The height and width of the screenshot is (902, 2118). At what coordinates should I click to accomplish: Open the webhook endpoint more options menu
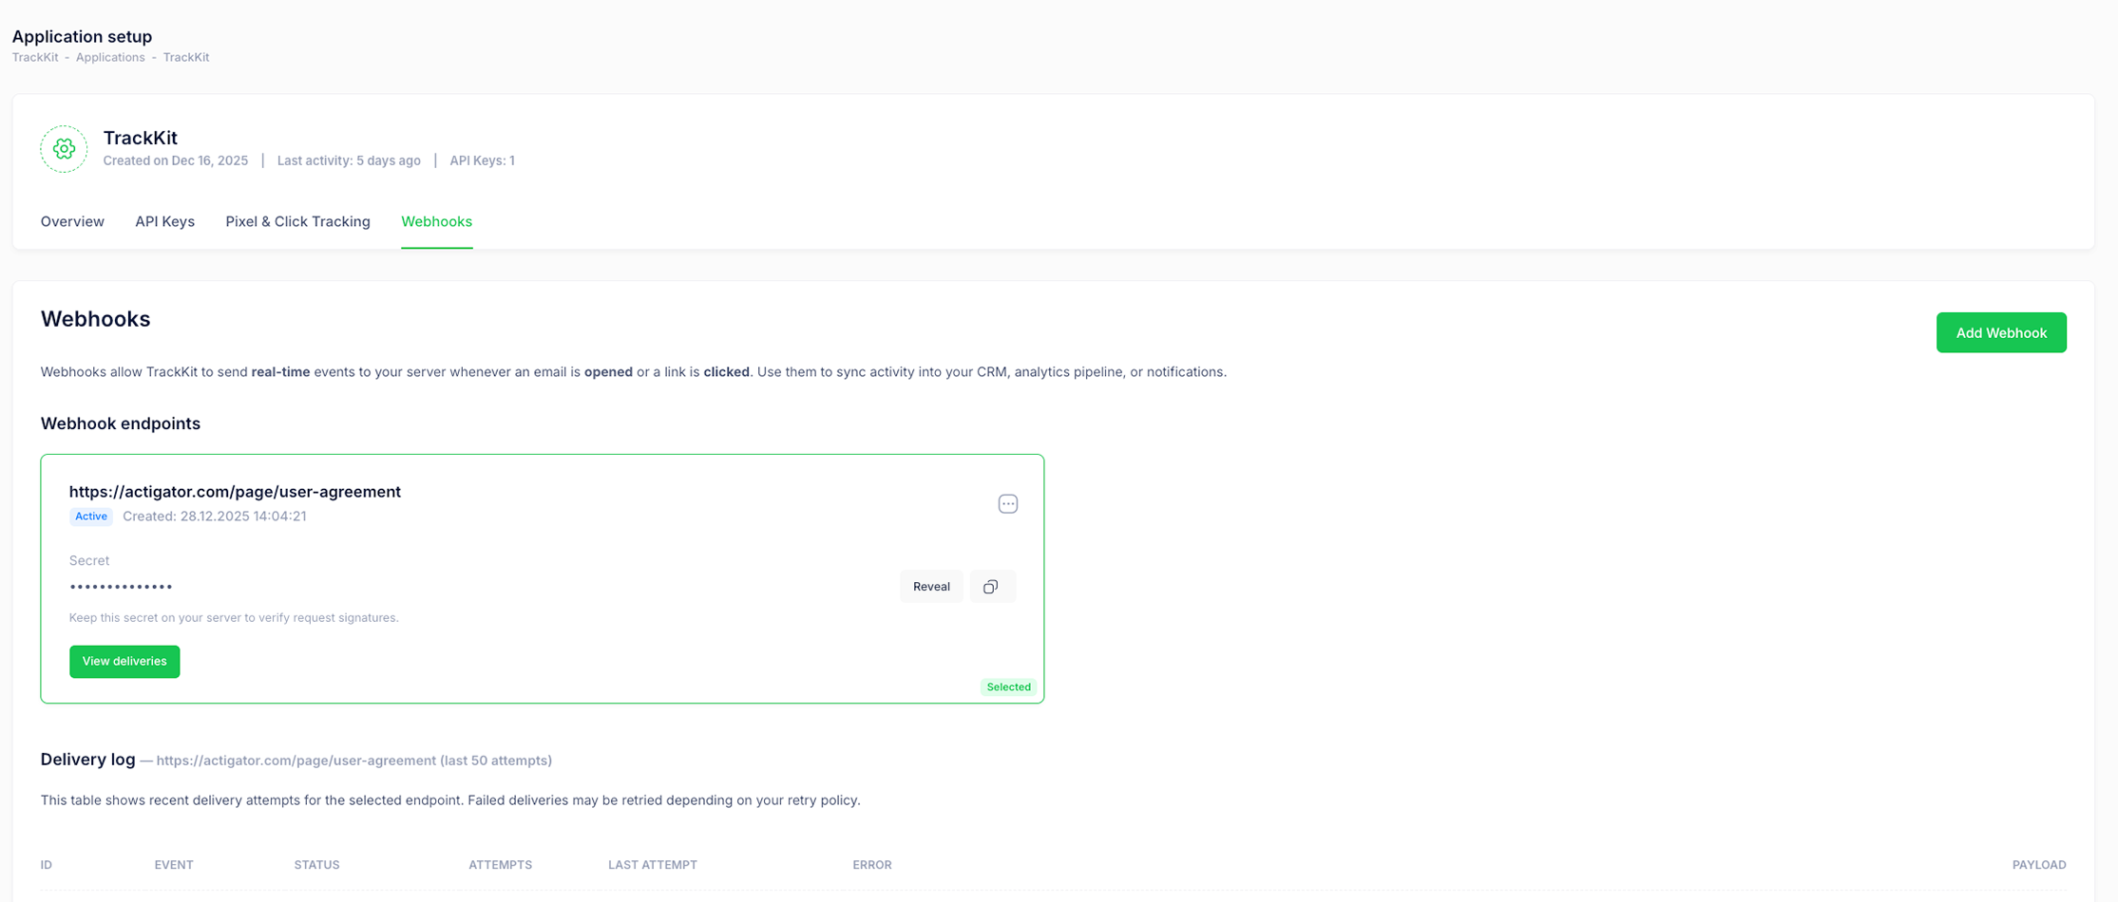(x=1007, y=504)
